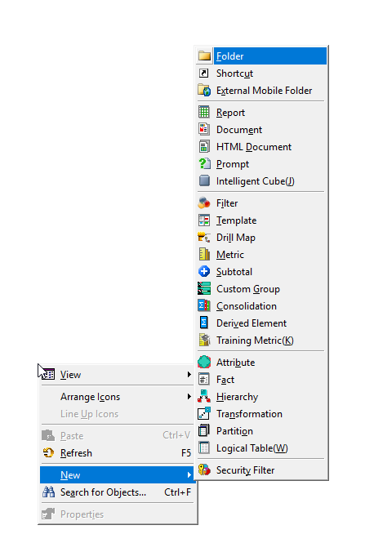Expand the New submenu arrow
This screenshot has height=552, width=365.
[189, 475]
